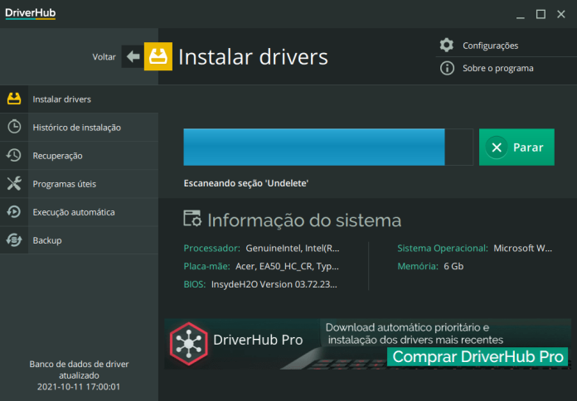Maximize the DriverHub window
Image resolution: width=577 pixels, height=401 pixels.
click(541, 14)
